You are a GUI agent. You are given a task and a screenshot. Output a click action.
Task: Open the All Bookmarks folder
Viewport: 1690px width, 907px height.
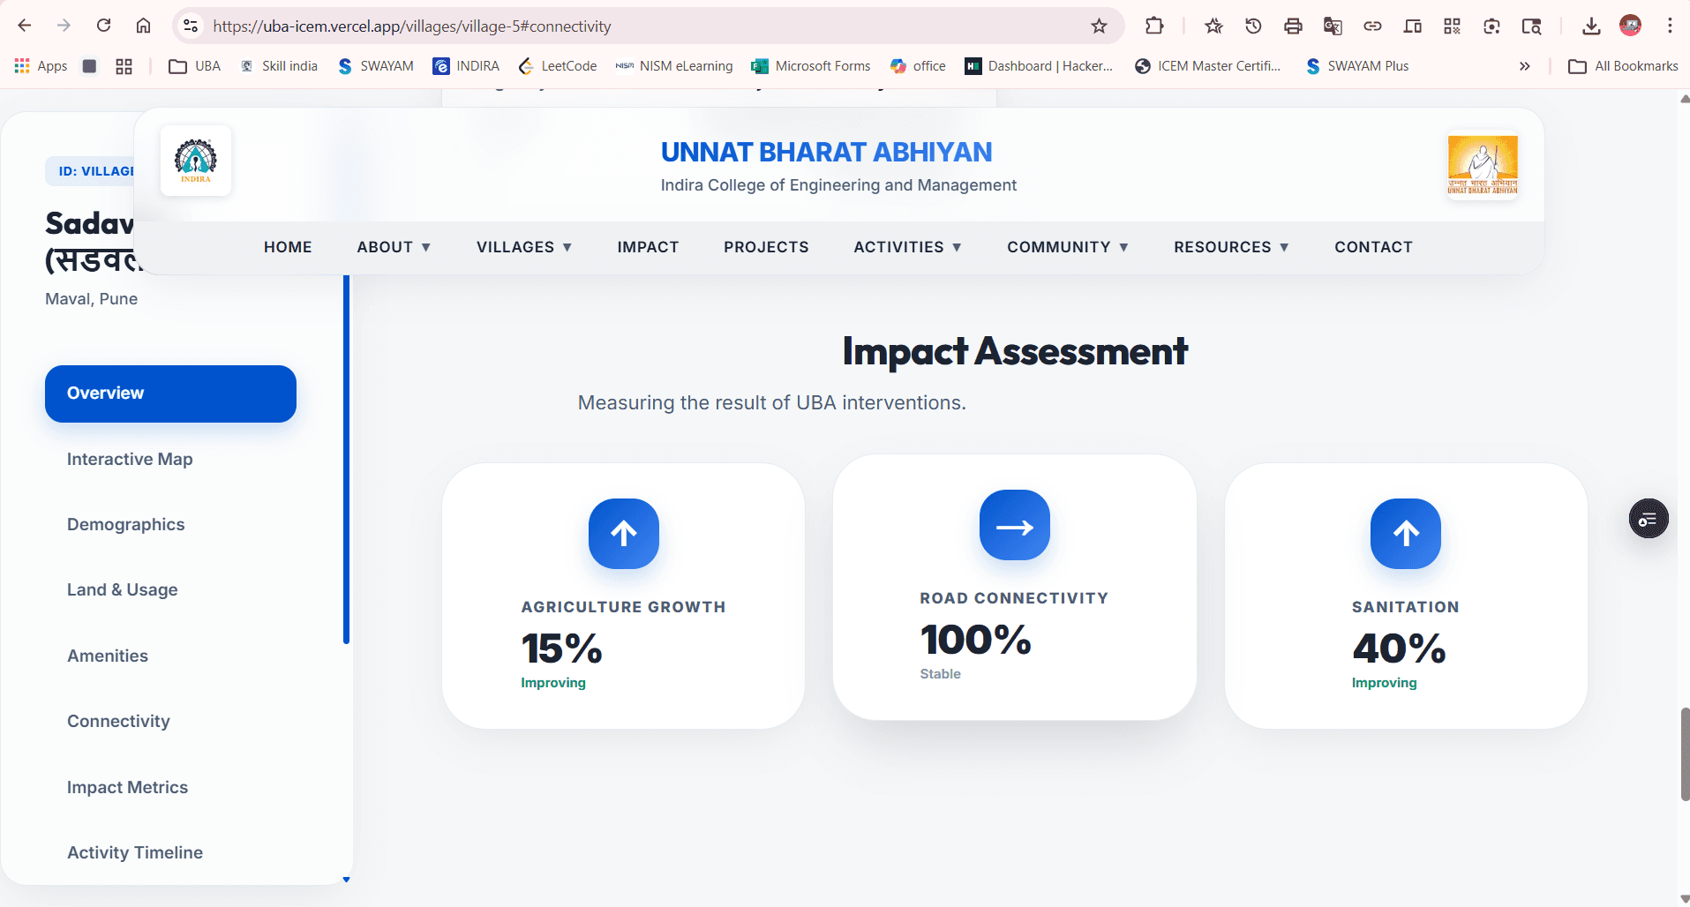tap(1623, 66)
